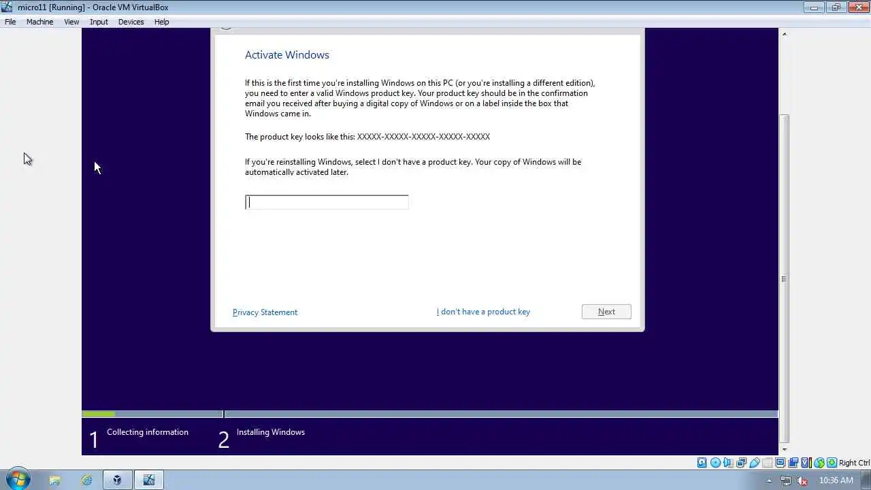Click the USB devices indicator icon
The height and width of the screenshot is (490, 871).
[755, 463]
